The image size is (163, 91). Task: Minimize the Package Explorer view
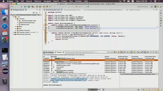(37, 10)
